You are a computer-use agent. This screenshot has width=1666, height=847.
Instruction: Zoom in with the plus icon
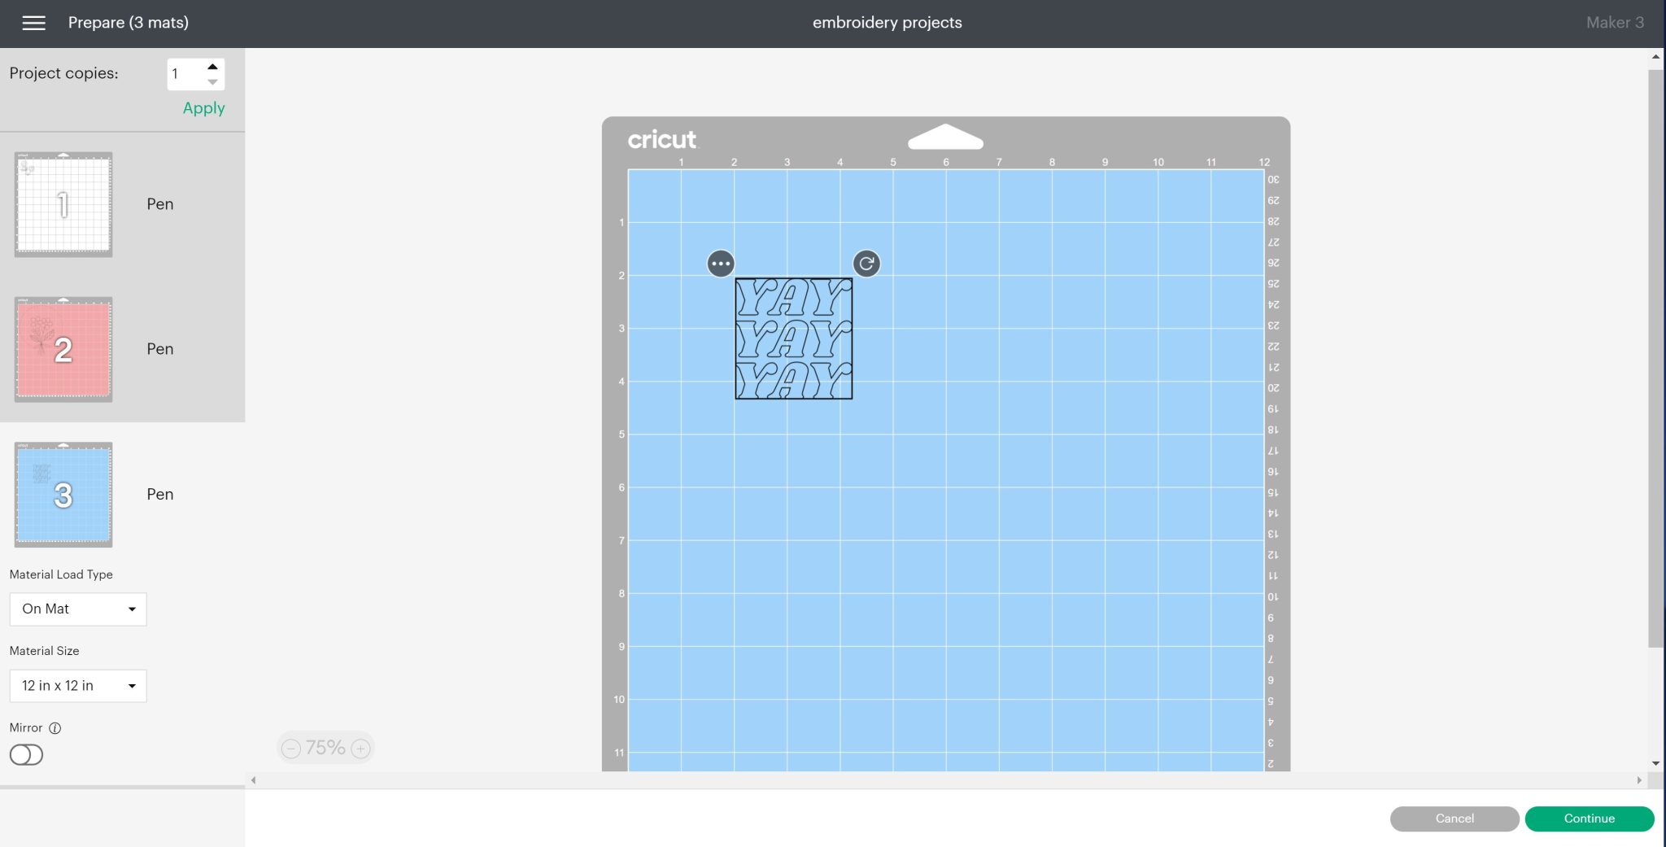click(x=360, y=749)
